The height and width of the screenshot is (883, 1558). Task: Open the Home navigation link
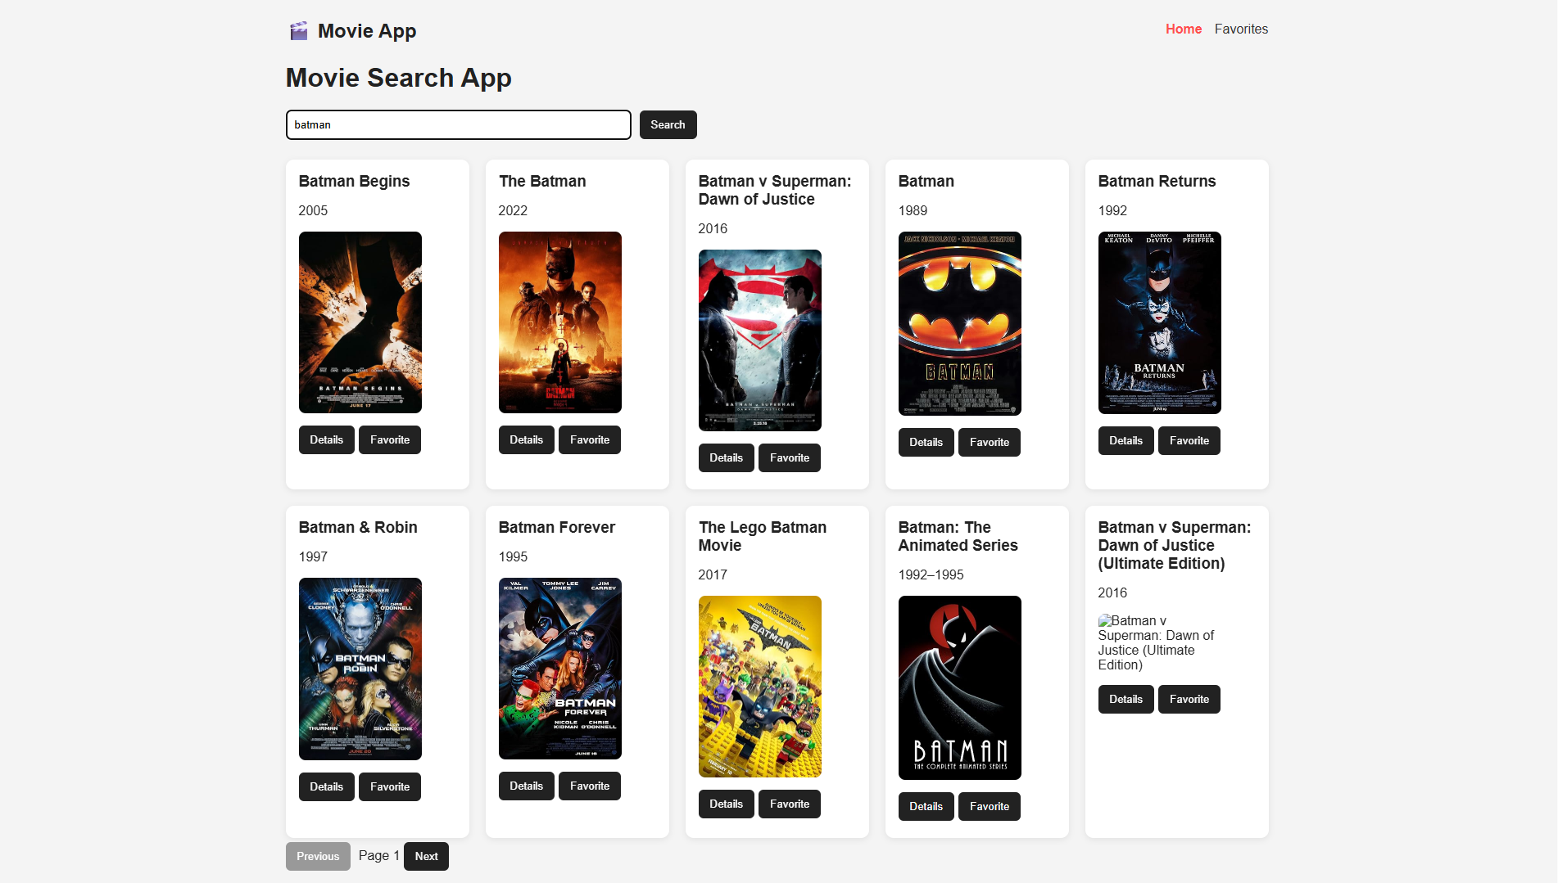point(1184,29)
